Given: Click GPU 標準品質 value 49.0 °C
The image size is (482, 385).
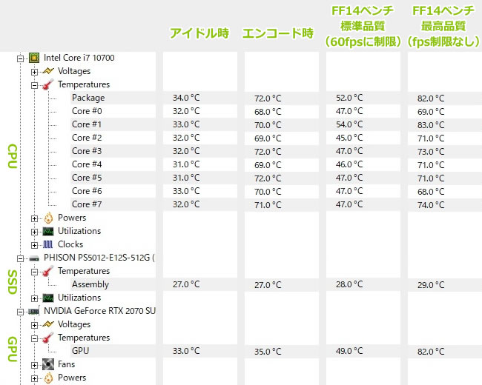Looking at the screenshot, I should [x=349, y=351].
